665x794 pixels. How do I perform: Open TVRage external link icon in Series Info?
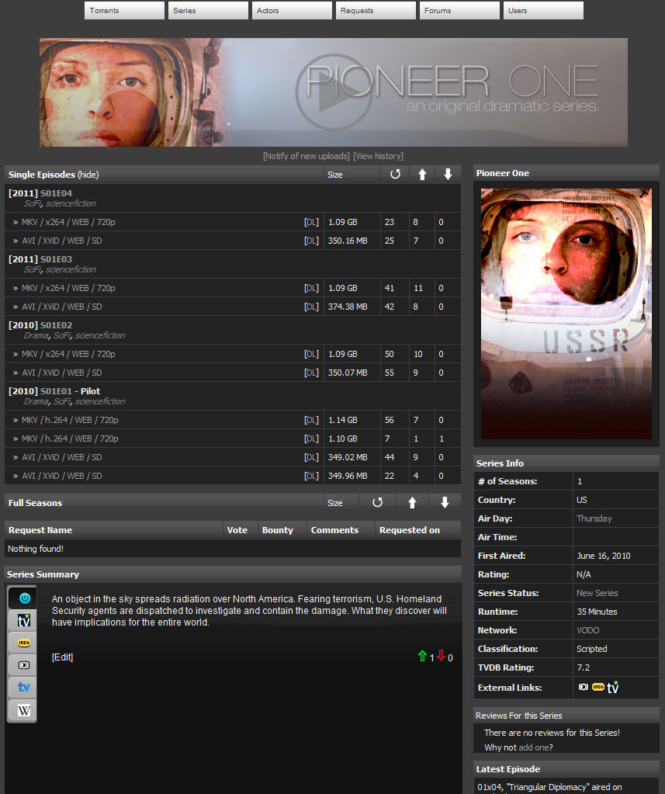[583, 687]
